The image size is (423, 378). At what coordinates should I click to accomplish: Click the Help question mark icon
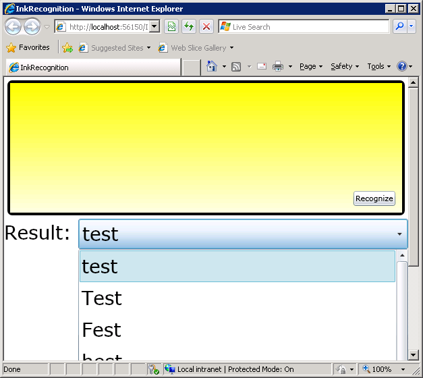pyautogui.click(x=401, y=66)
